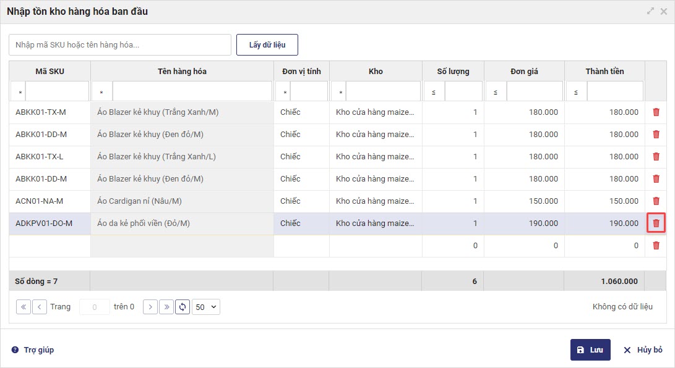Focus the SKU or product name search field
This screenshot has height=368, width=675.
point(120,44)
